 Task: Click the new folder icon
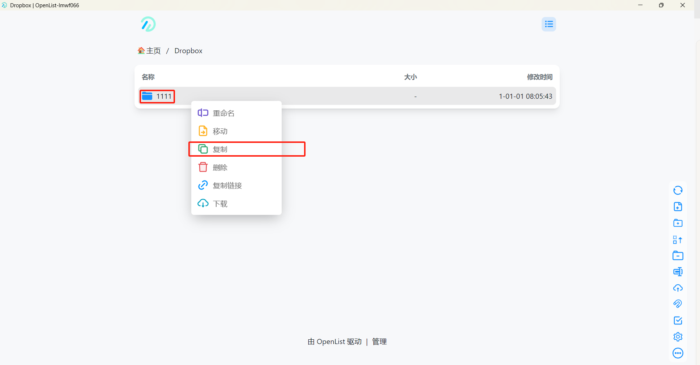(678, 223)
